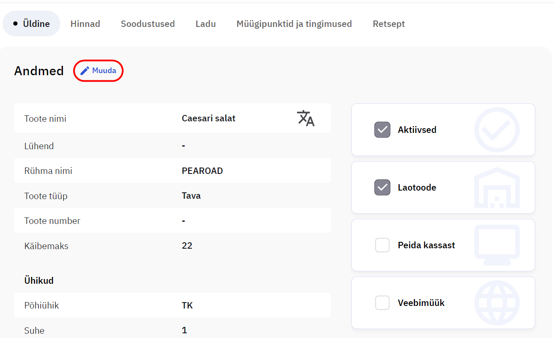Select the Üldine tab
Image resolution: width=554 pixels, height=338 pixels.
click(32, 24)
